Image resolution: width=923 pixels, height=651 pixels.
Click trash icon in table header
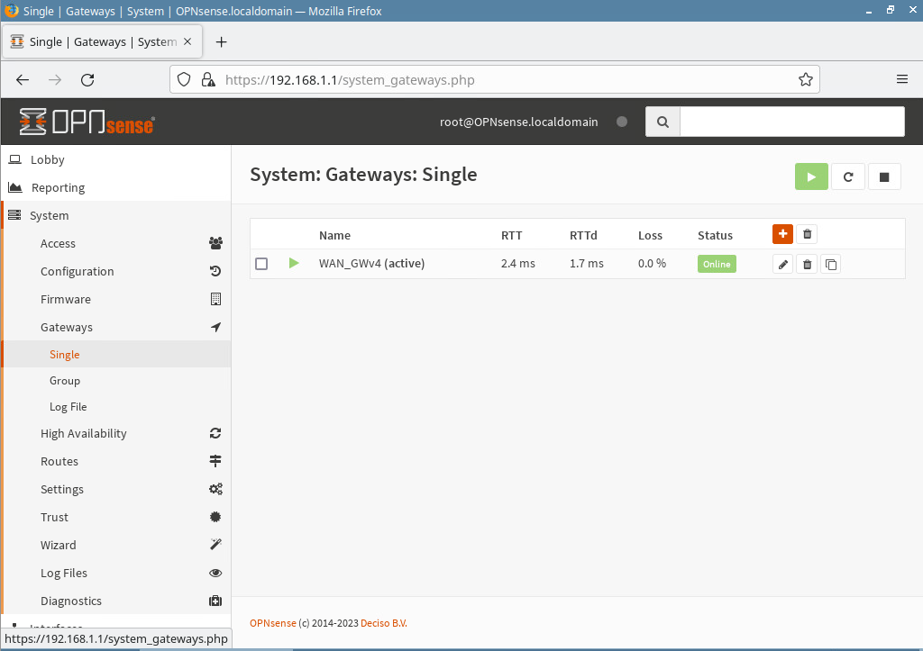[x=807, y=234]
